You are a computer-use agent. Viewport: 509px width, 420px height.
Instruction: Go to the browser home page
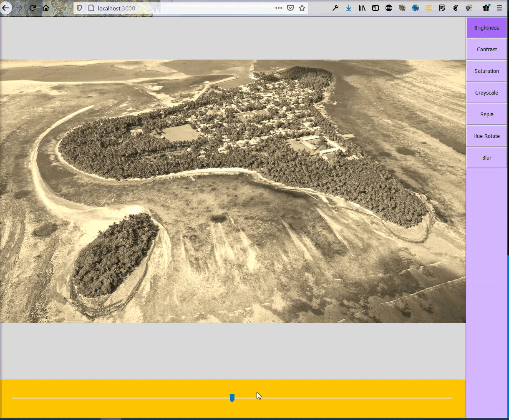[46, 8]
